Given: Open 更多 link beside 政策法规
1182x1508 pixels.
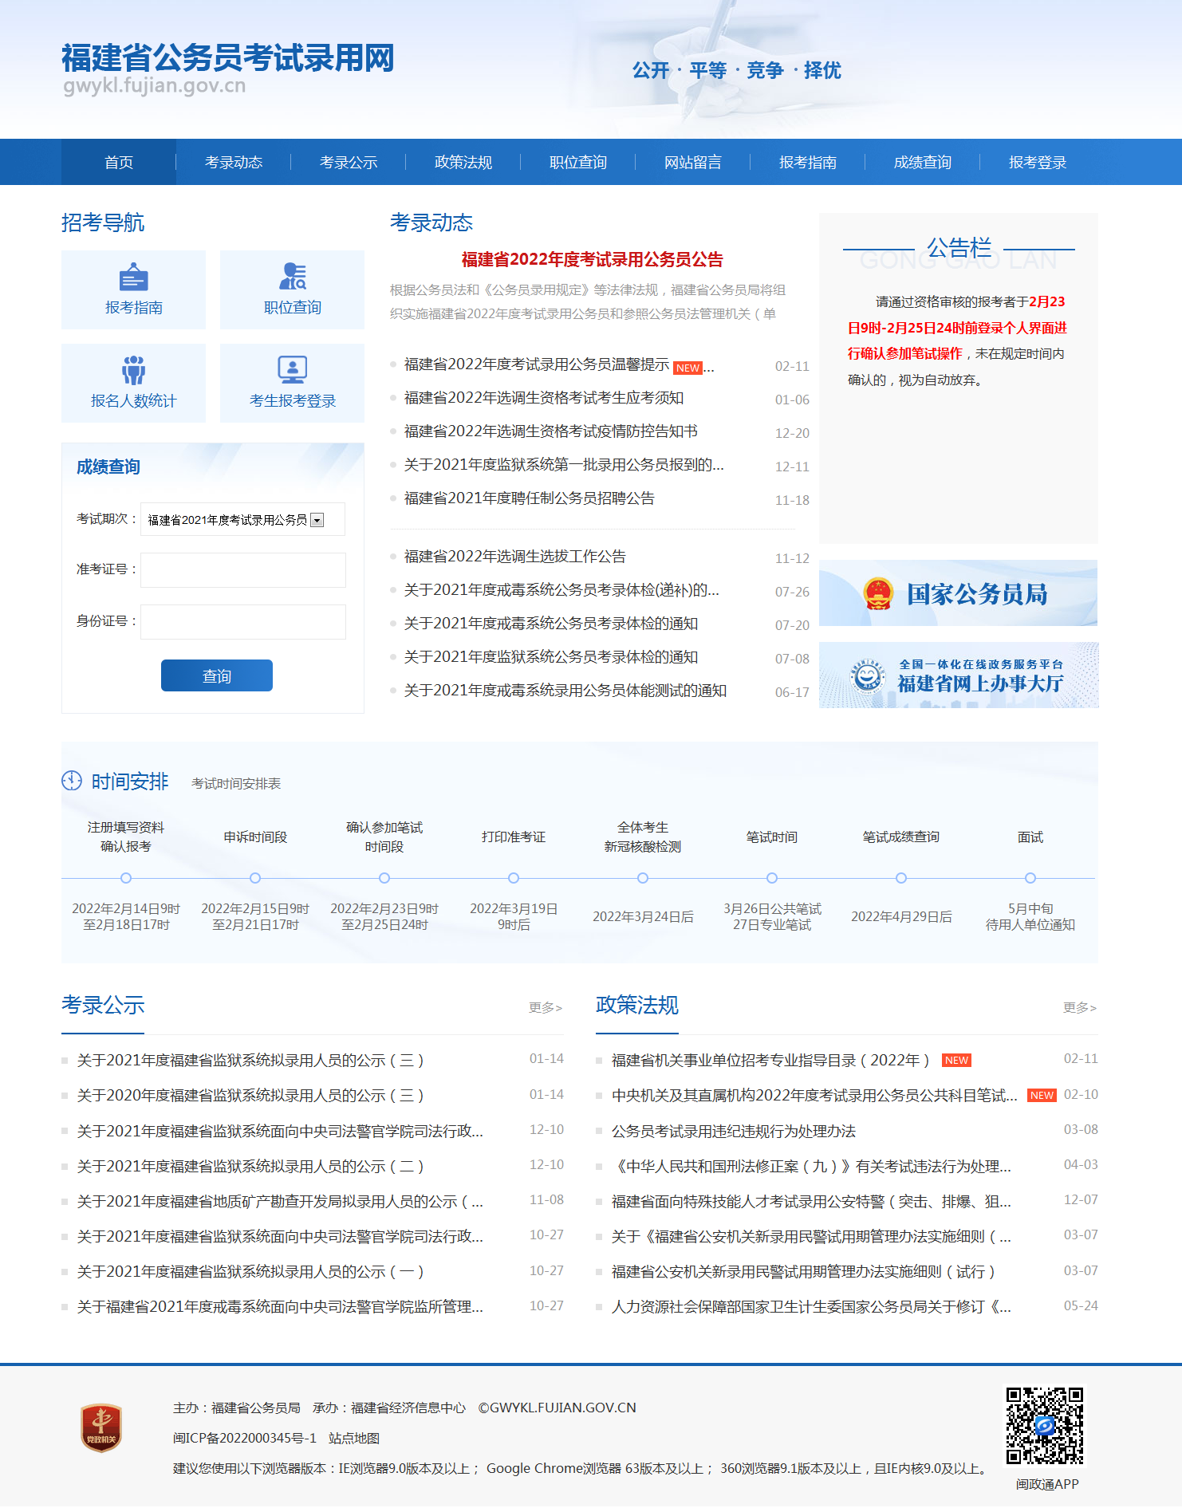Looking at the screenshot, I should pyautogui.click(x=1079, y=1008).
